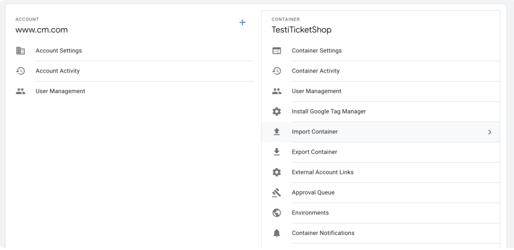This screenshot has width=514, height=250.
Task: Click the Import Container upload icon
Action: [x=276, y=132]
